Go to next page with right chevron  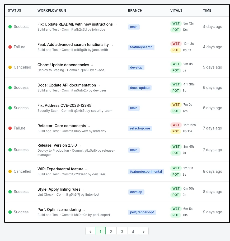tap(144, 232)
